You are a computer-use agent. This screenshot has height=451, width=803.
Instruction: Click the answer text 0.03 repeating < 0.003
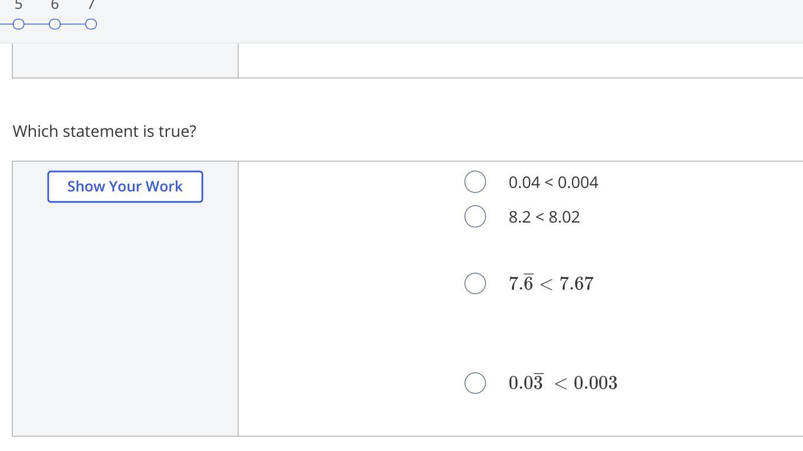tap(563, 383)
